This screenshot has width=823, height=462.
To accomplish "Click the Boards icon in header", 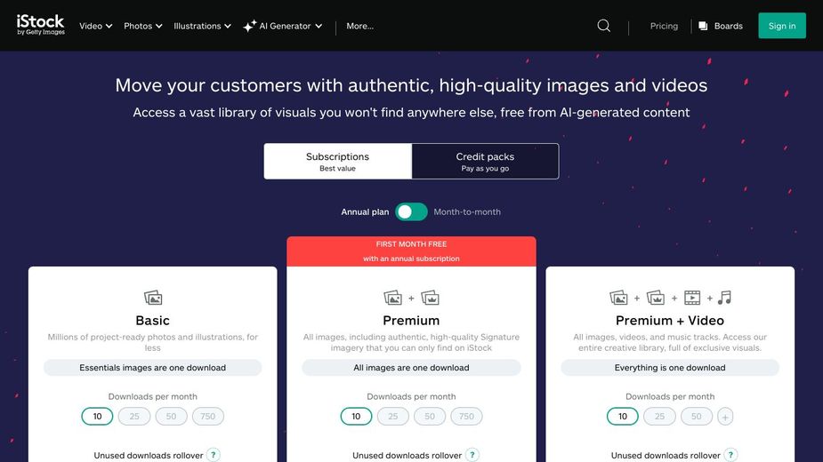I will pos(703,26).
